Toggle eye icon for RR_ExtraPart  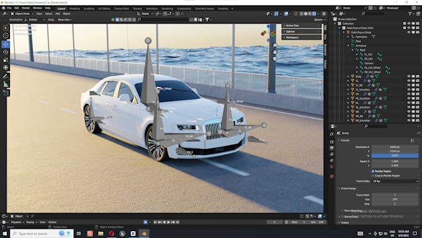pyautogui.click(x=409, y=121)
